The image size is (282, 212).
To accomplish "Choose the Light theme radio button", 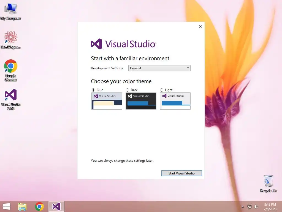I will [x=162, y=90].
